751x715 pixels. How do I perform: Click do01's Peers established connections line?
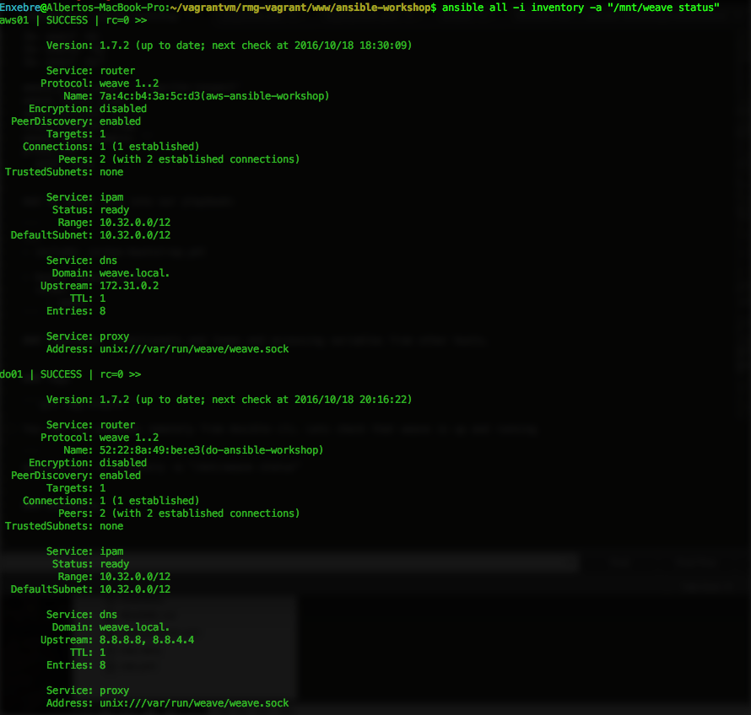pyautogui.click(x=199, y=513)
